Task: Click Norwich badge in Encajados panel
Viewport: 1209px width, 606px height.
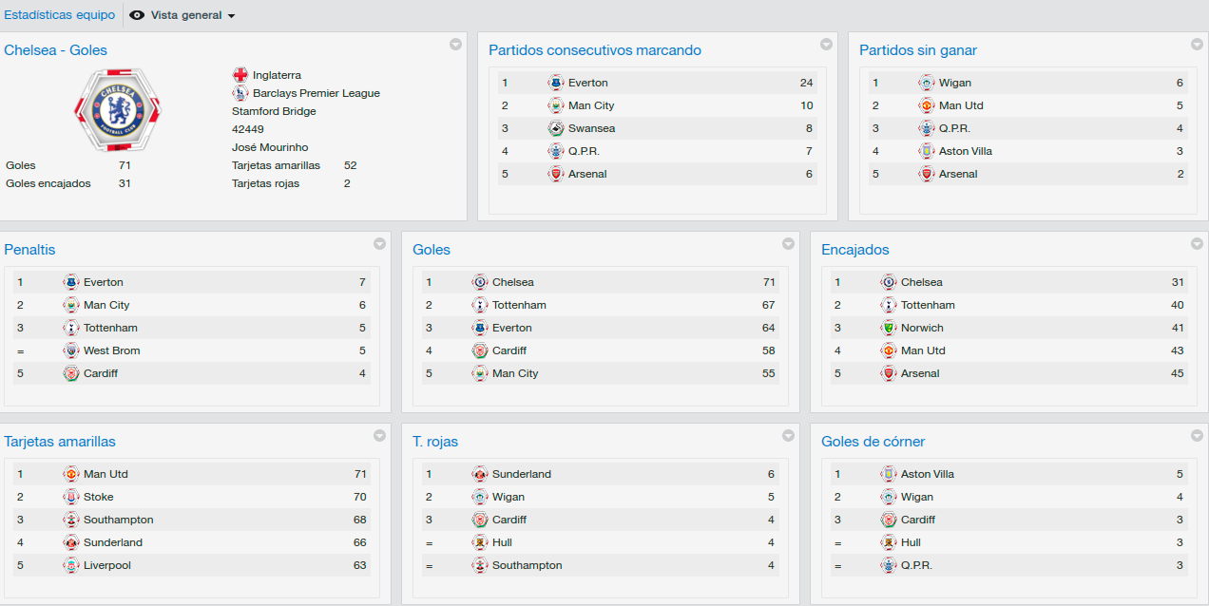Action: tap(889, 328)
